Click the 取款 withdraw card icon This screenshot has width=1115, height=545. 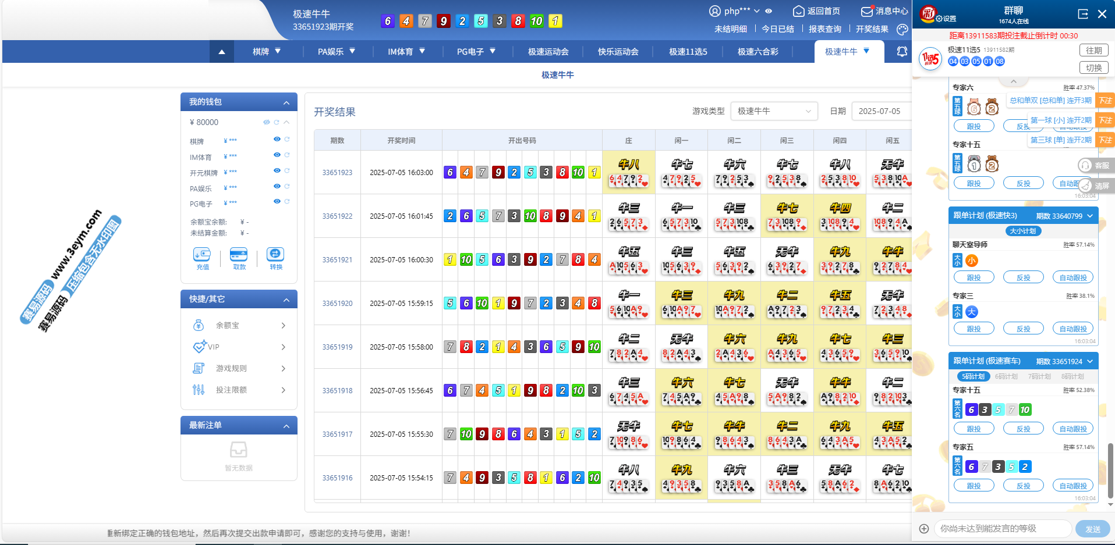[x=239, y=255]
